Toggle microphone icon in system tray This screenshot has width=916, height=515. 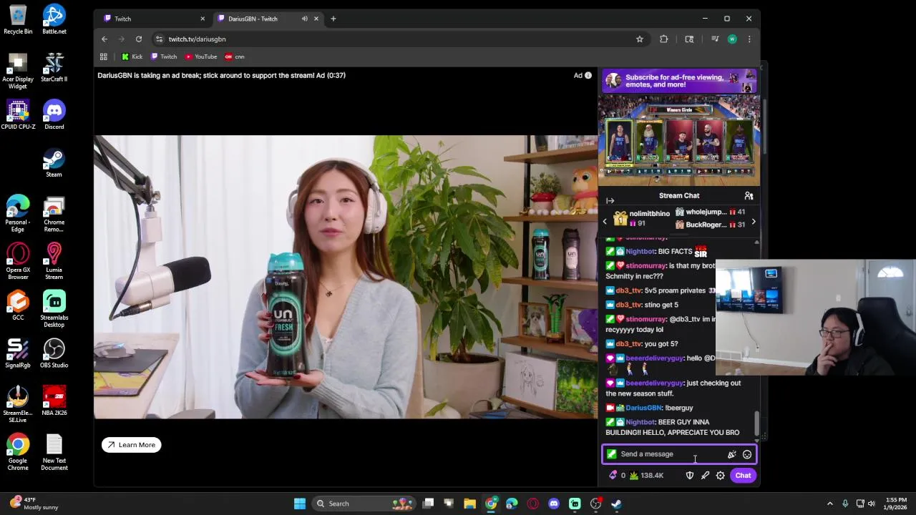tap(845, 504)
